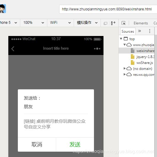Screen dimensions: 157x157
Task: Open the jquery-1.8.3 file
Action: pos(145,57)
